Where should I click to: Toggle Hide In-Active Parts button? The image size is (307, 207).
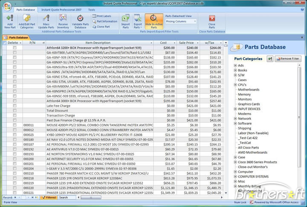154,22
